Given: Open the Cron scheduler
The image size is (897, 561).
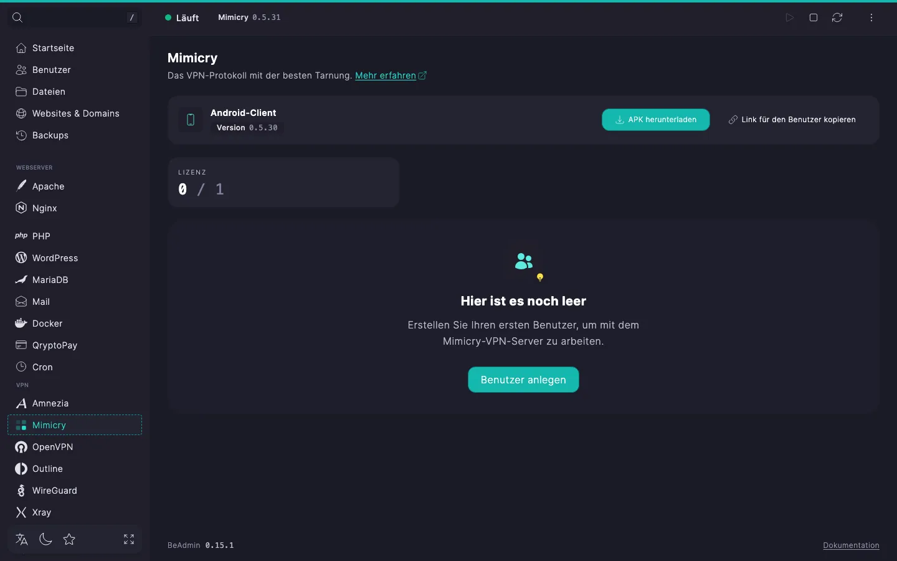Looking at the screenshot, I should (x=75, y=367).
